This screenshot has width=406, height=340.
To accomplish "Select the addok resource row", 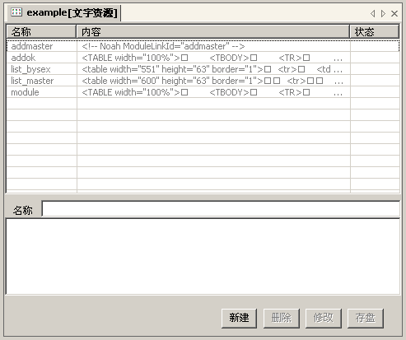I will tap(203, 58).
